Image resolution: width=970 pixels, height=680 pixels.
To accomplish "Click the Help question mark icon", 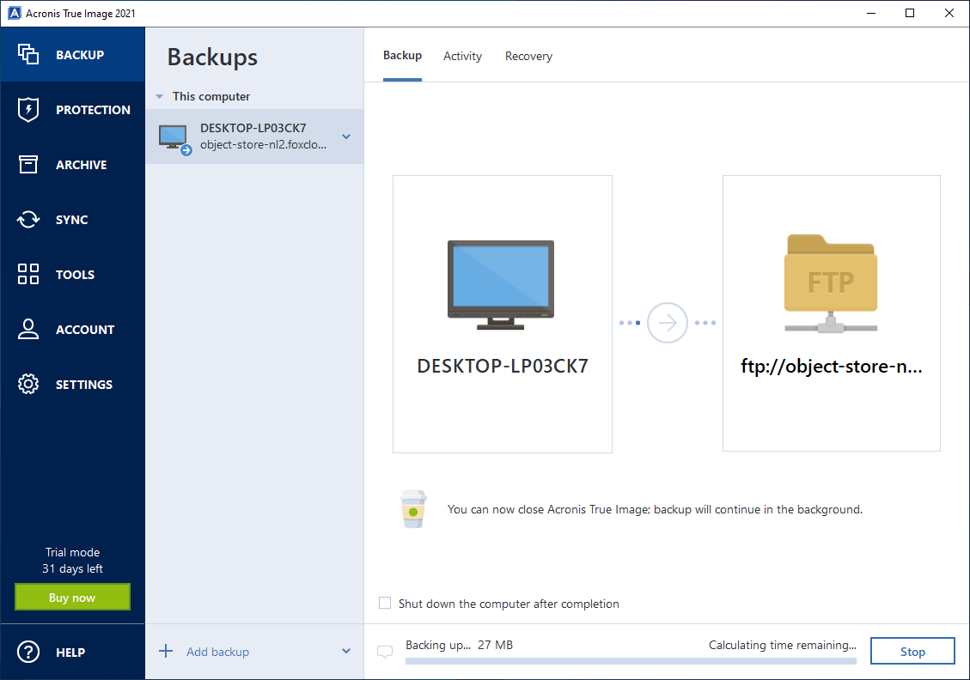I will point(28,653).
